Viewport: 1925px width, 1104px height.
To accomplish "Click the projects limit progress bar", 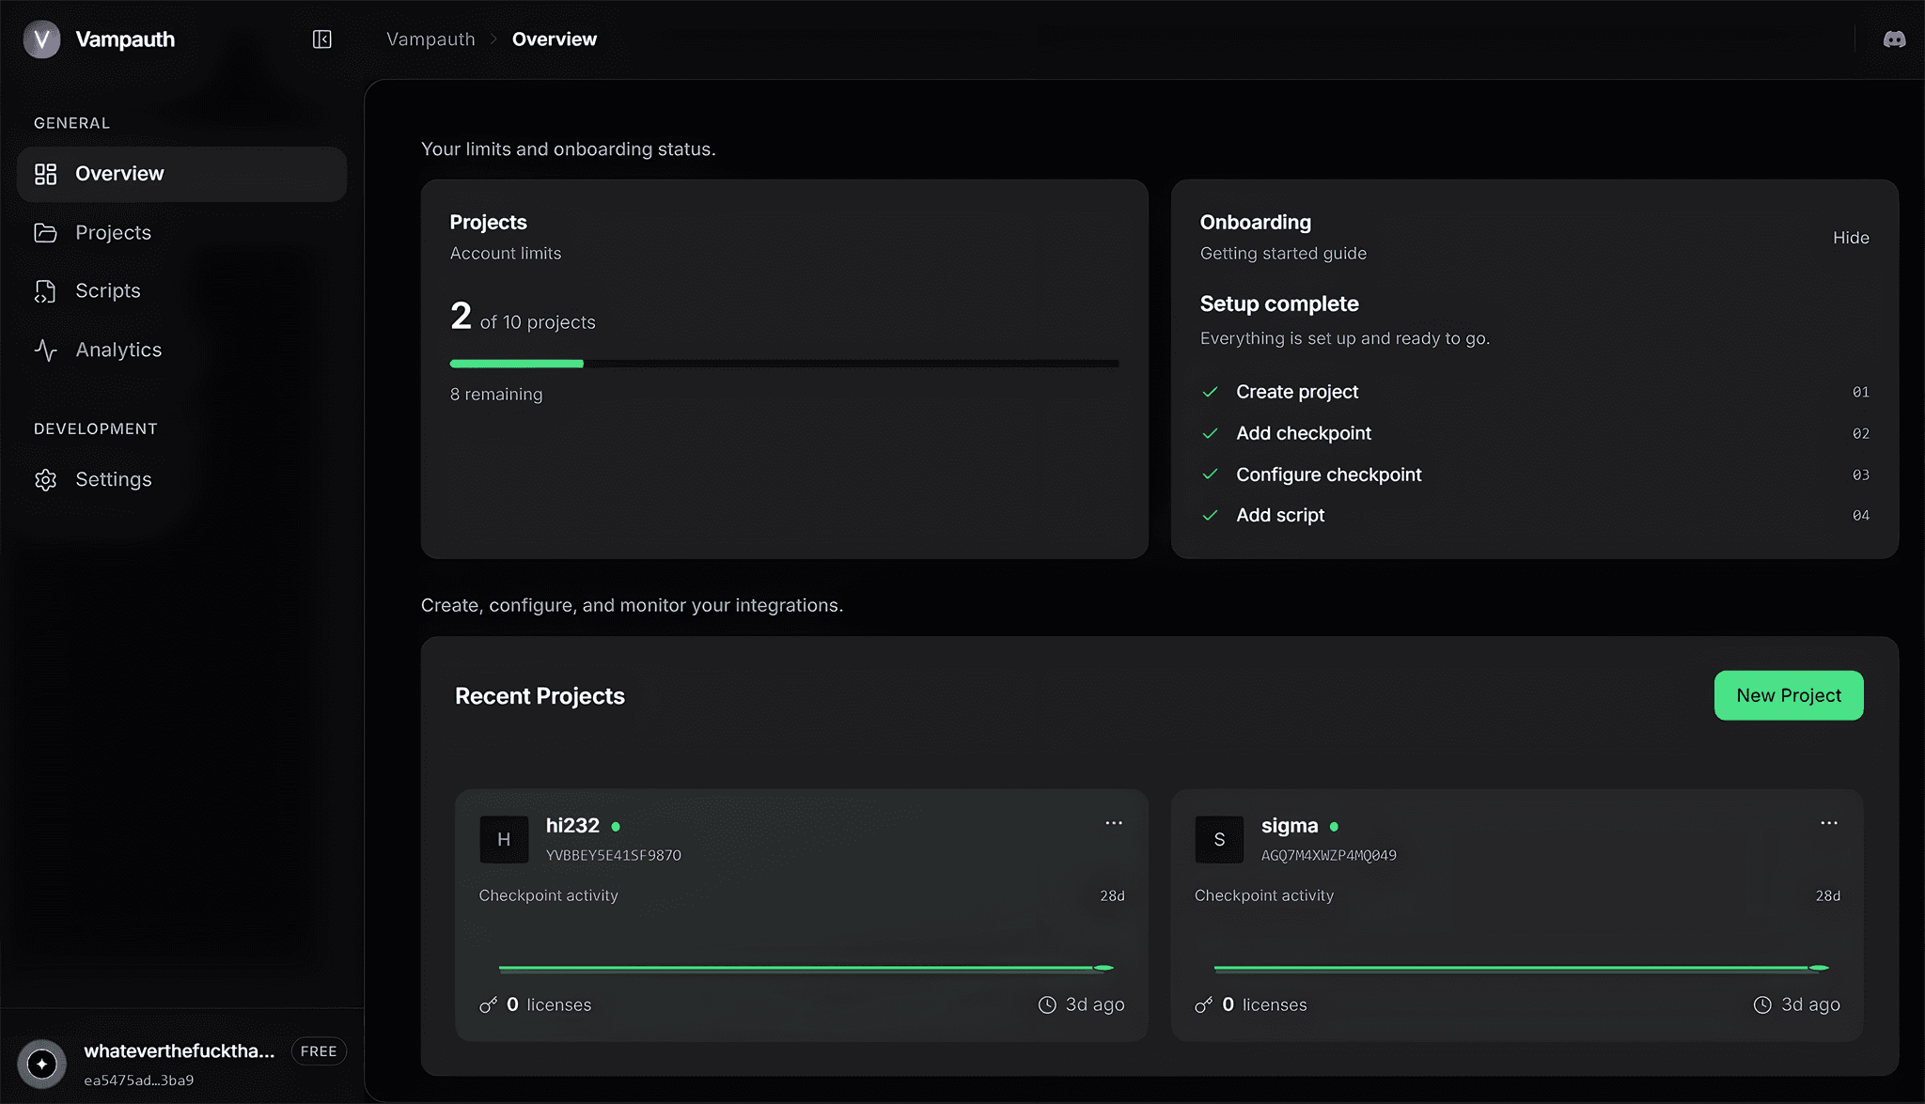I will pyautogui.click(x=785, y=364).
